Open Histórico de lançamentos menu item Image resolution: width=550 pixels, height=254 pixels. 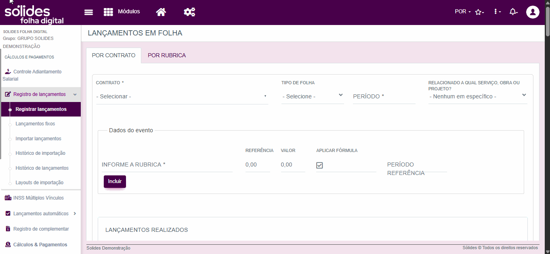(42, 168)
